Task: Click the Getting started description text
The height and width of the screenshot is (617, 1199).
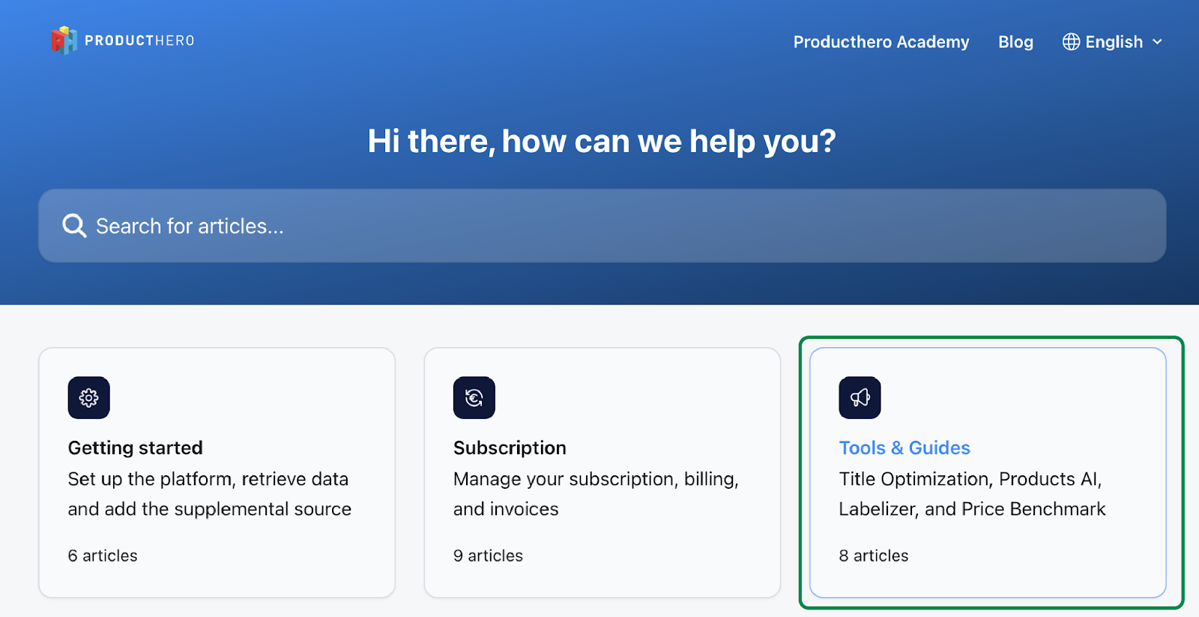Action: [x=209, y=494]
